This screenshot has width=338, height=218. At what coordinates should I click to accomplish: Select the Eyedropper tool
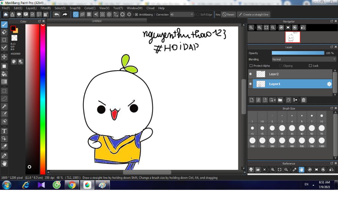pyautogui.click(x=4, y=156)
